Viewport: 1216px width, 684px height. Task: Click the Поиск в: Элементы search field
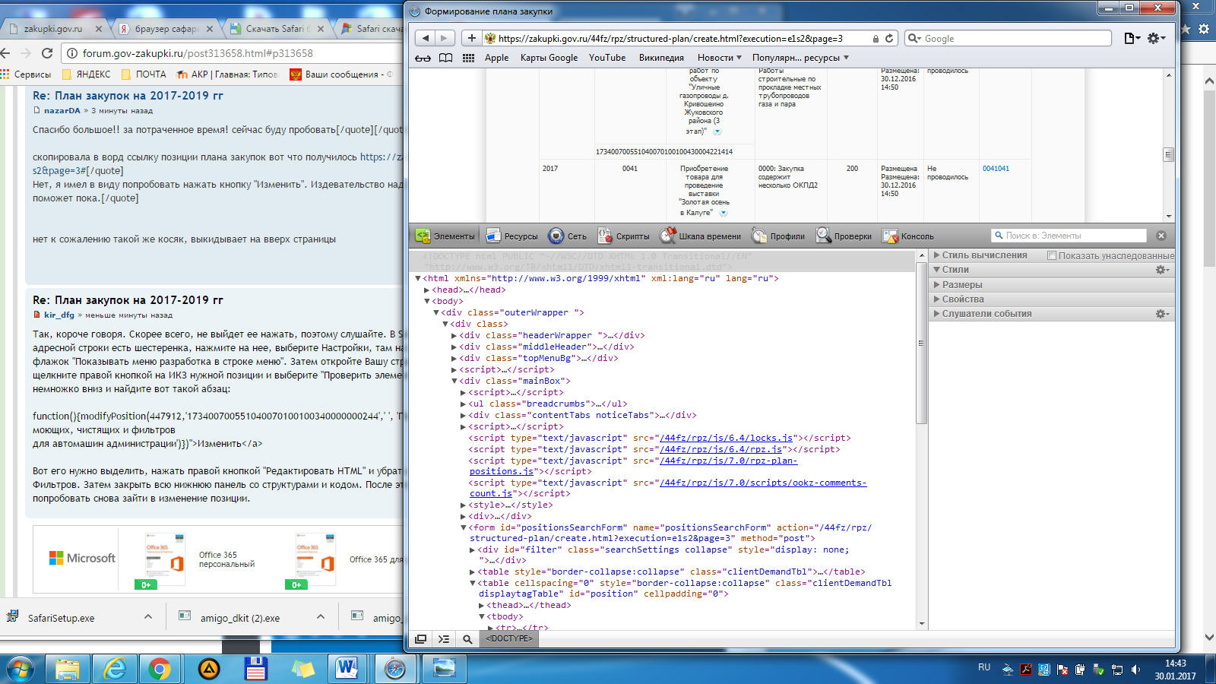pyautogui.click(x=1073, y=236)
